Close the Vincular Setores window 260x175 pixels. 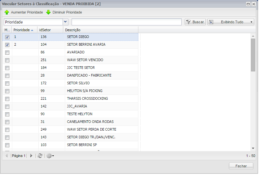[254, 4]
